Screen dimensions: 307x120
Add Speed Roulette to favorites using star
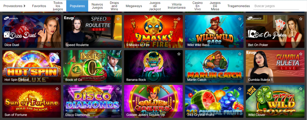pyautogui.click(x=118, y=19)
